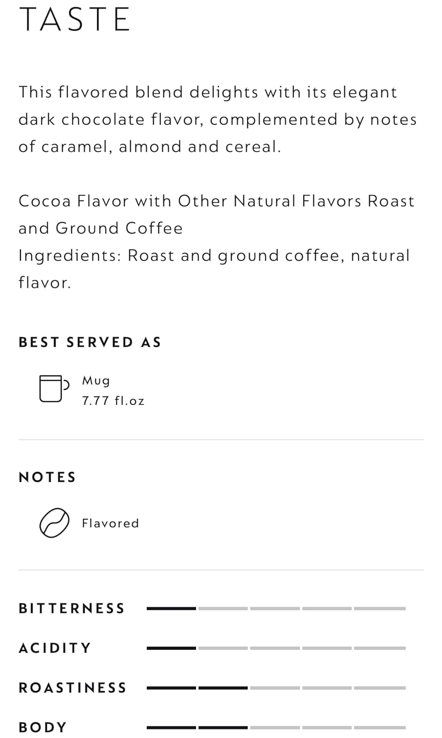The width and height of the screenshot is (442, 738).
Task: Click the last segment of Bitterness scale
Action: (380, 609)
